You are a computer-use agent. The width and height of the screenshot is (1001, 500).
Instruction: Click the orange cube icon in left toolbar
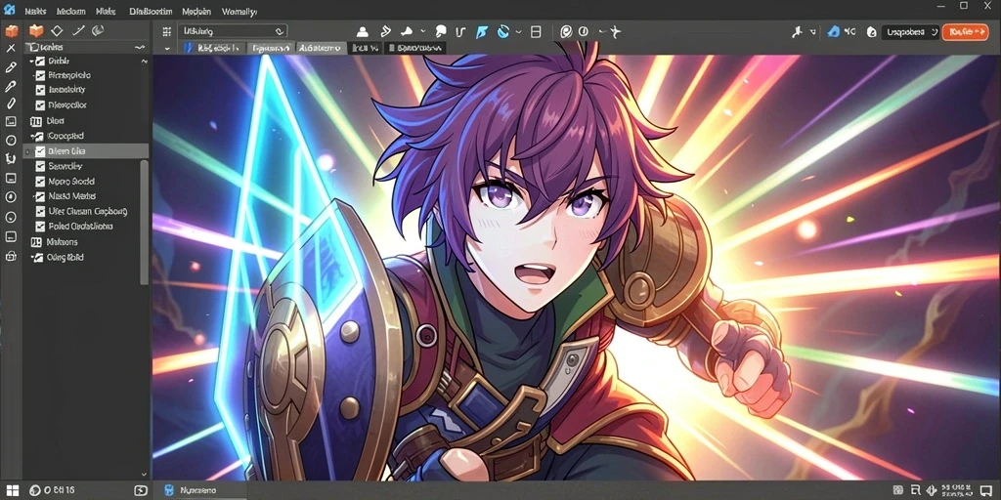click(x=11, y=30)
